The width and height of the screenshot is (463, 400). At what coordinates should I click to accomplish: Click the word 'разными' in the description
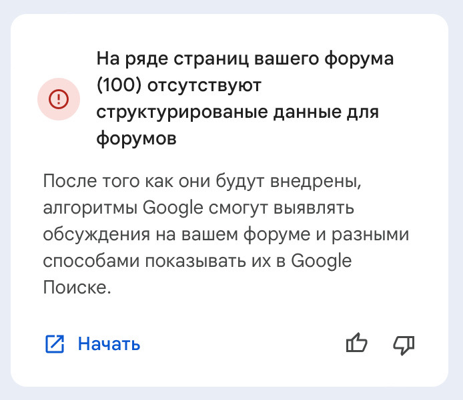[x=370, y=236]
